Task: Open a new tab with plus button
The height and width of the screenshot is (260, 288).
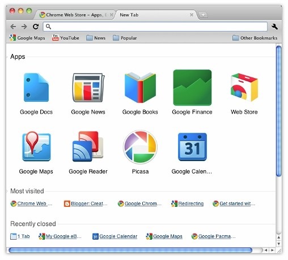Action: (203, 15)
